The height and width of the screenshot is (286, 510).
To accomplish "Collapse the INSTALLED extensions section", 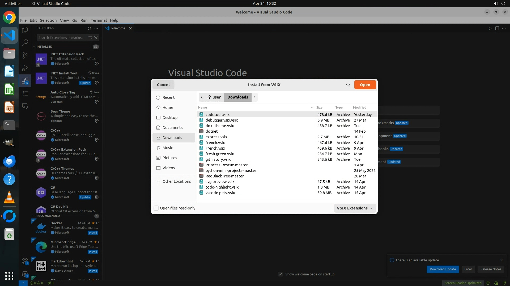I will point(34,47).
